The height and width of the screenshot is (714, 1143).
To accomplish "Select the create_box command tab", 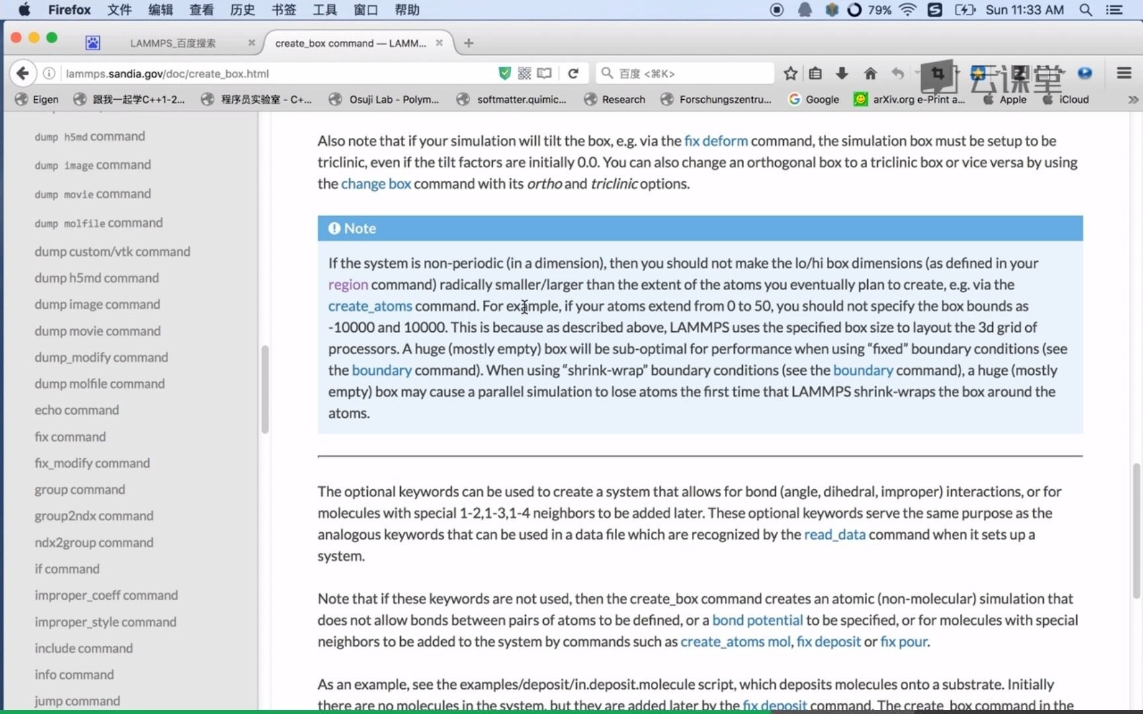I will tap(351, 43).
